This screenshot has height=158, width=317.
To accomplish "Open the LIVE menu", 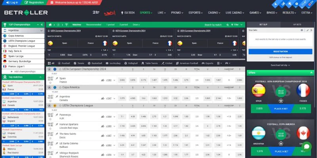I will coord(162,13).
